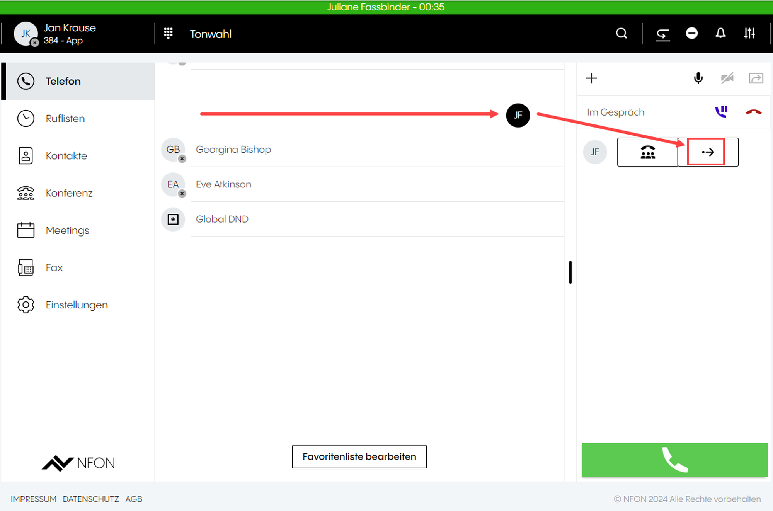Viewport: 773px width, 511px height.
Task: Put the current call on hold
Action: pyautogui.click(x=721, y=112)
